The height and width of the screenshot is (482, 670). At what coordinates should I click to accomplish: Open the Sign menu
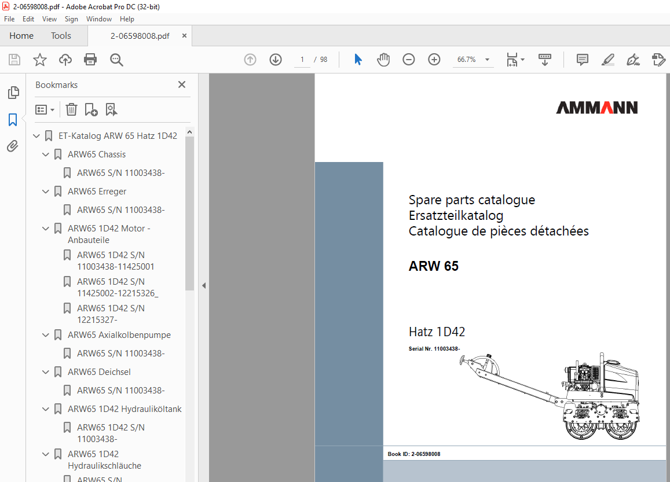click(x=71, y=19)
